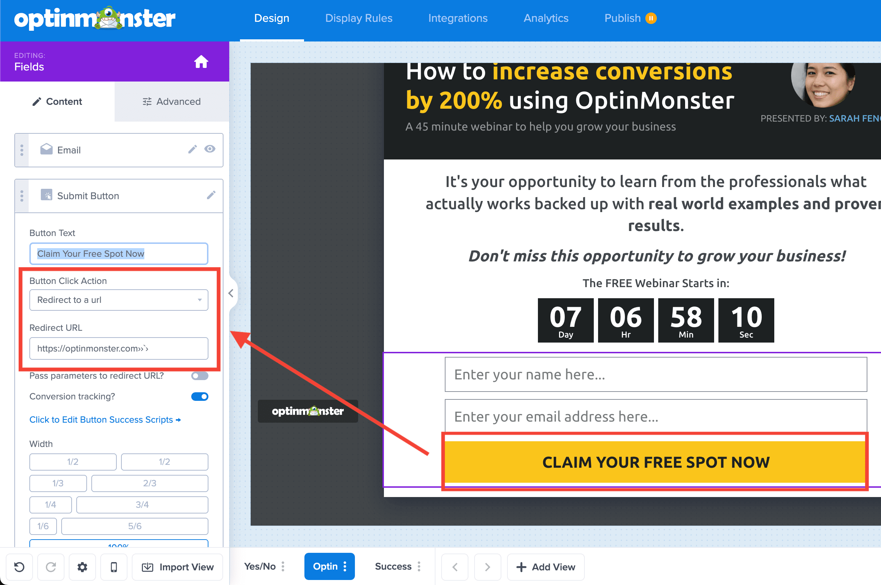Click the next view arrow button
Image resolution: width=881 pixels, height=585 pixels.
click(x=487, y=567)
